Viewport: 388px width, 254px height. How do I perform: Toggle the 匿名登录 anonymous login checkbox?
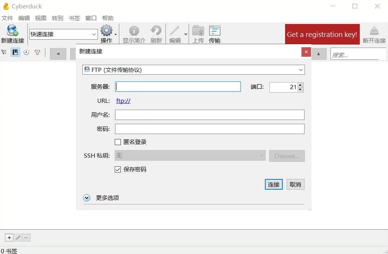pyautogui.click(x=118, y=142)
